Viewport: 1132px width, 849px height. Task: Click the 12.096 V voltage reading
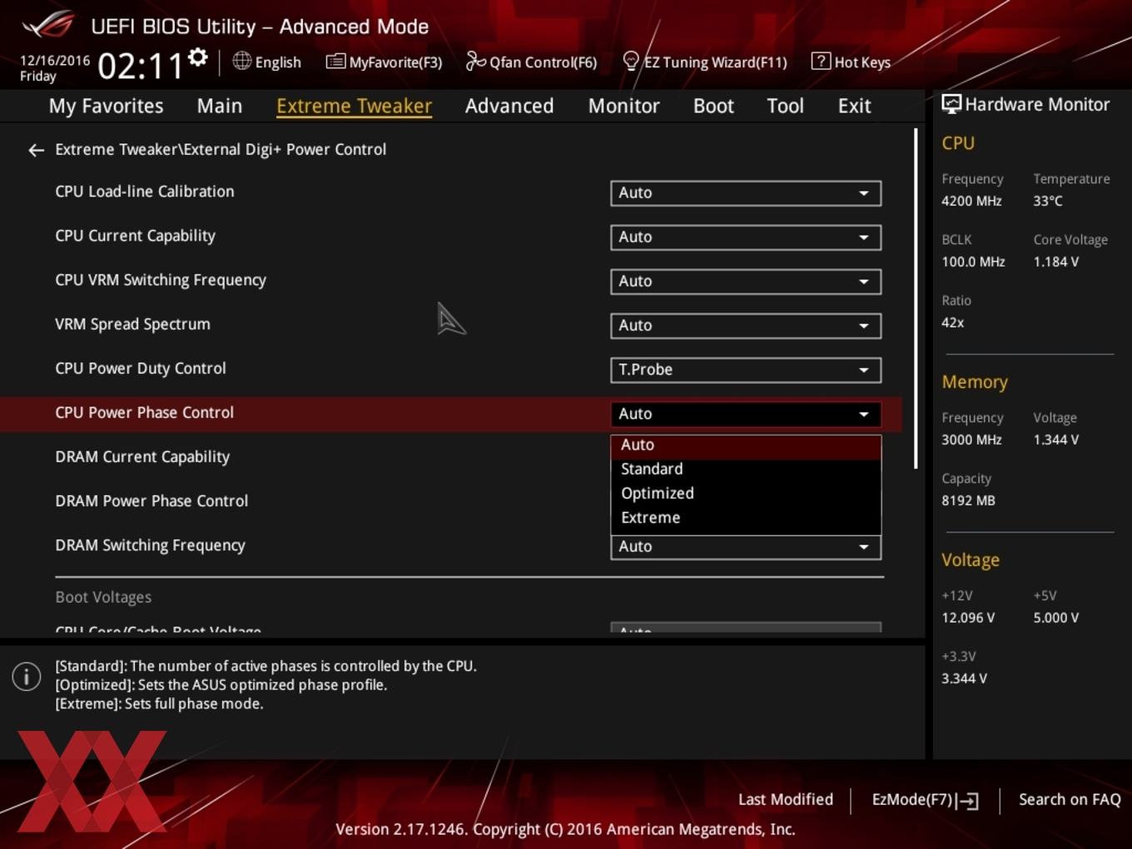[968, 618]
